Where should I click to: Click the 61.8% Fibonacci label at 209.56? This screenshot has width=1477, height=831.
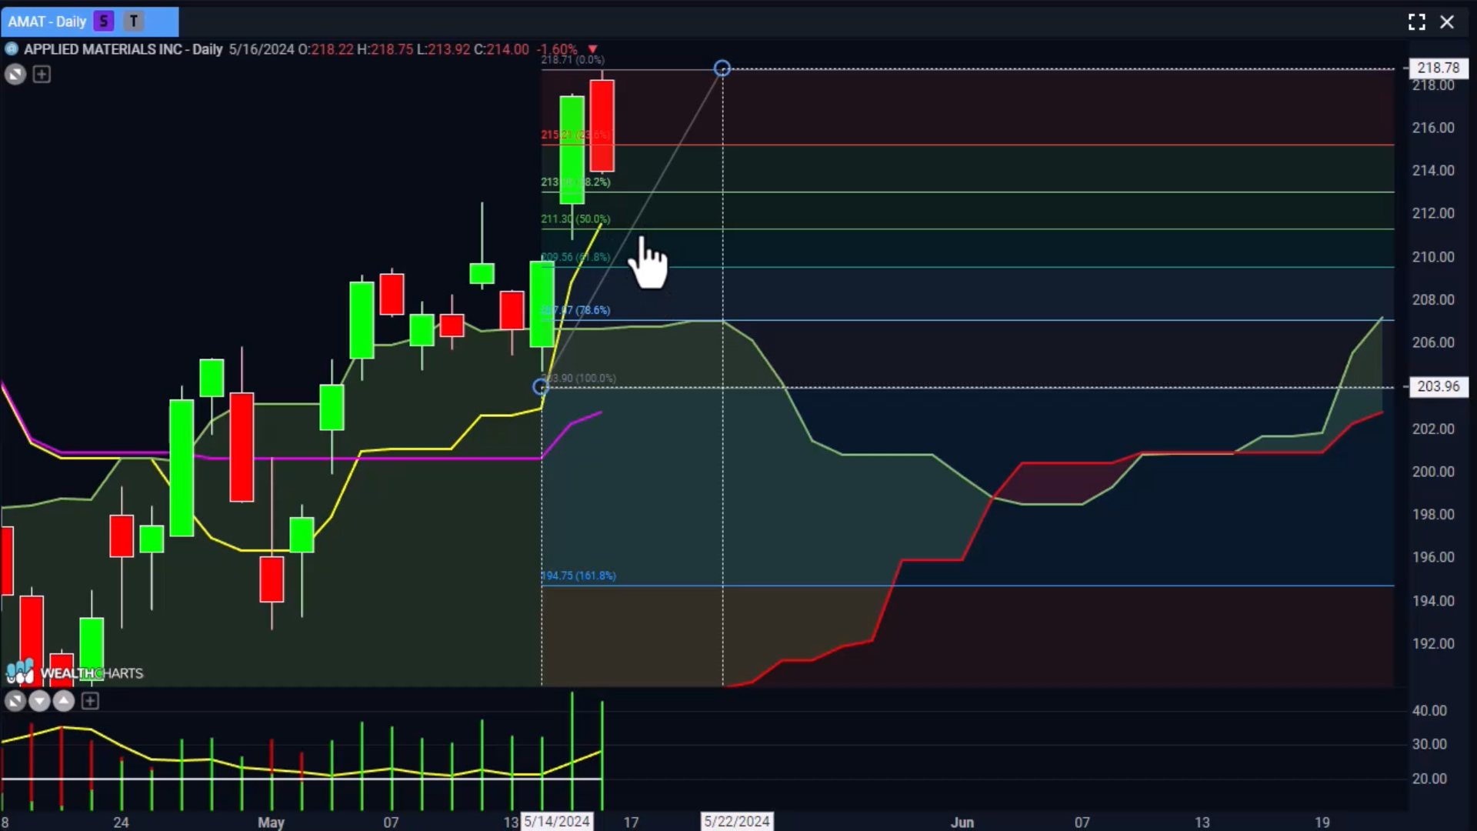coord(575,257)
